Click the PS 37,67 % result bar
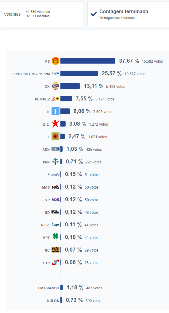Screen dimensions: 169x313 (88, 61)
